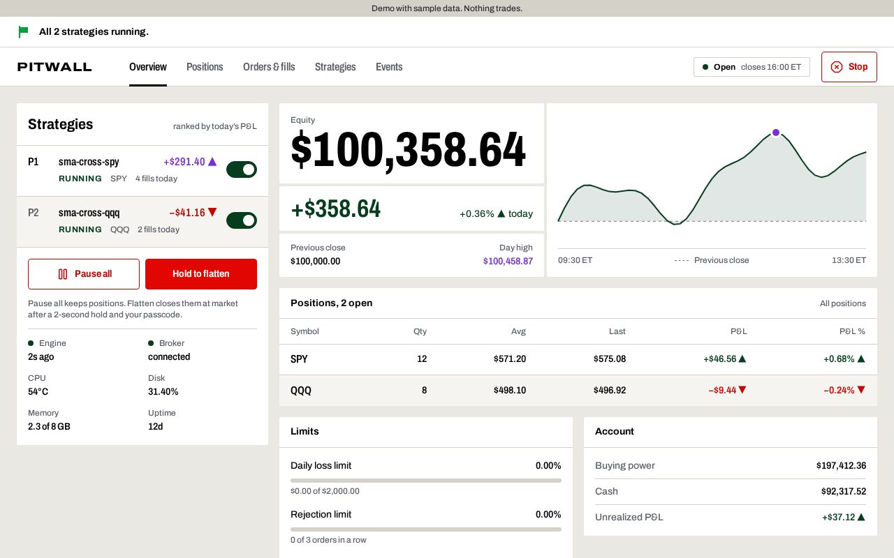Click the $100,358.64 equity value
Viewport: 894px width, 558px height.
coord(409,149)
